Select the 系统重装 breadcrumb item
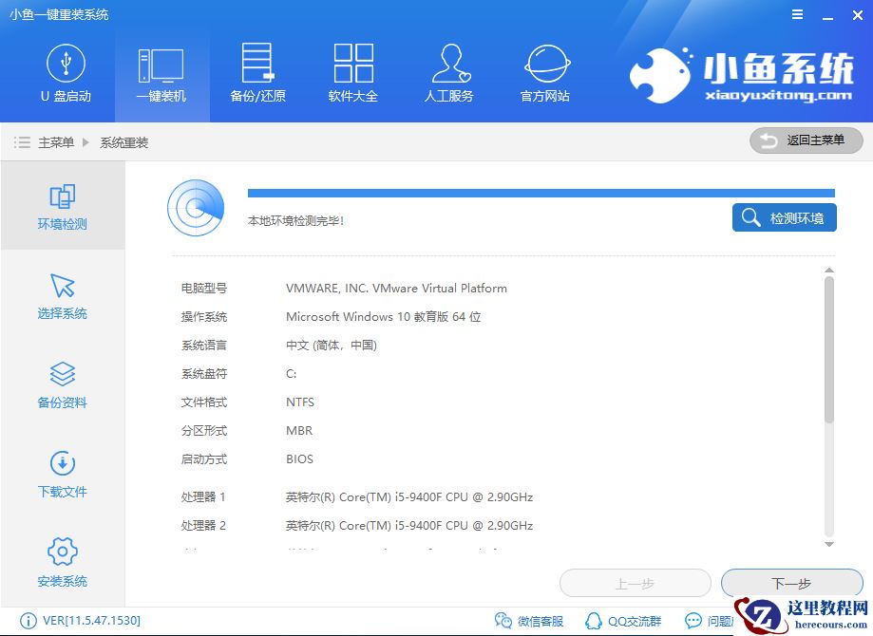The height and width of the screenshot is (636, 873). coord(125,141)
